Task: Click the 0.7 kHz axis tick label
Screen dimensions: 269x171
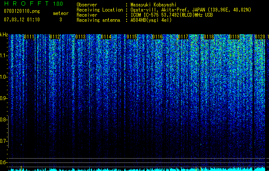Action: point(3,141)
